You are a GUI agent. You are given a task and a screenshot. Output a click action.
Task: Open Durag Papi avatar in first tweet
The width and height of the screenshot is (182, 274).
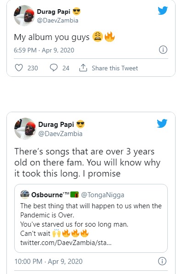[x=24, y=16]
